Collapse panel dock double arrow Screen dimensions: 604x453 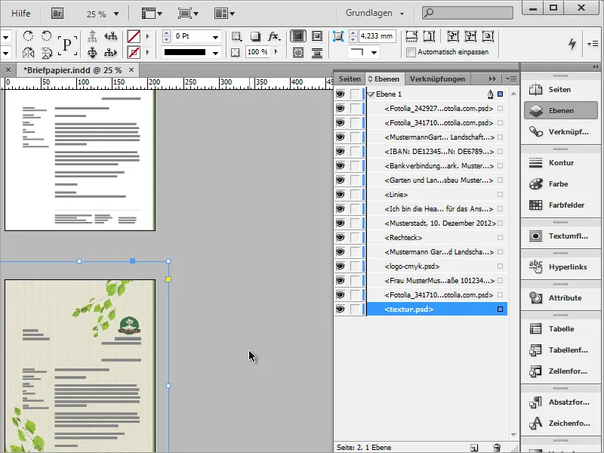tap(596, 66)
